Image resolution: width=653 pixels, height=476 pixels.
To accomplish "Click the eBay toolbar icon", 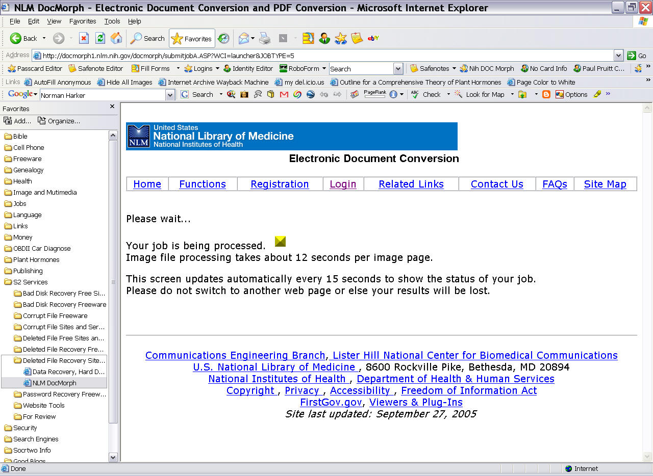I will pyautogui.click(x=373, y=38).
